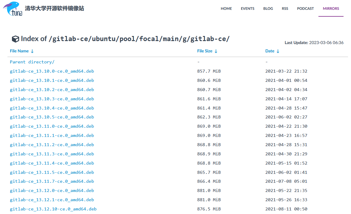Screen dimensions: 351x214
Task: Click the date 2021-07-08 05:01
Action: point(286,182)
